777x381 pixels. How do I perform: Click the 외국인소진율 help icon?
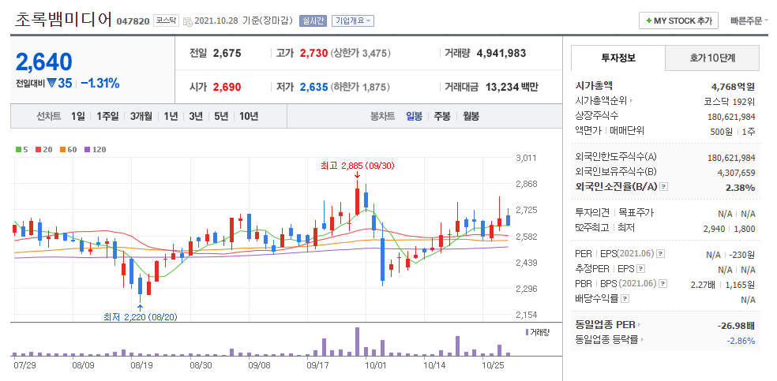664,187
